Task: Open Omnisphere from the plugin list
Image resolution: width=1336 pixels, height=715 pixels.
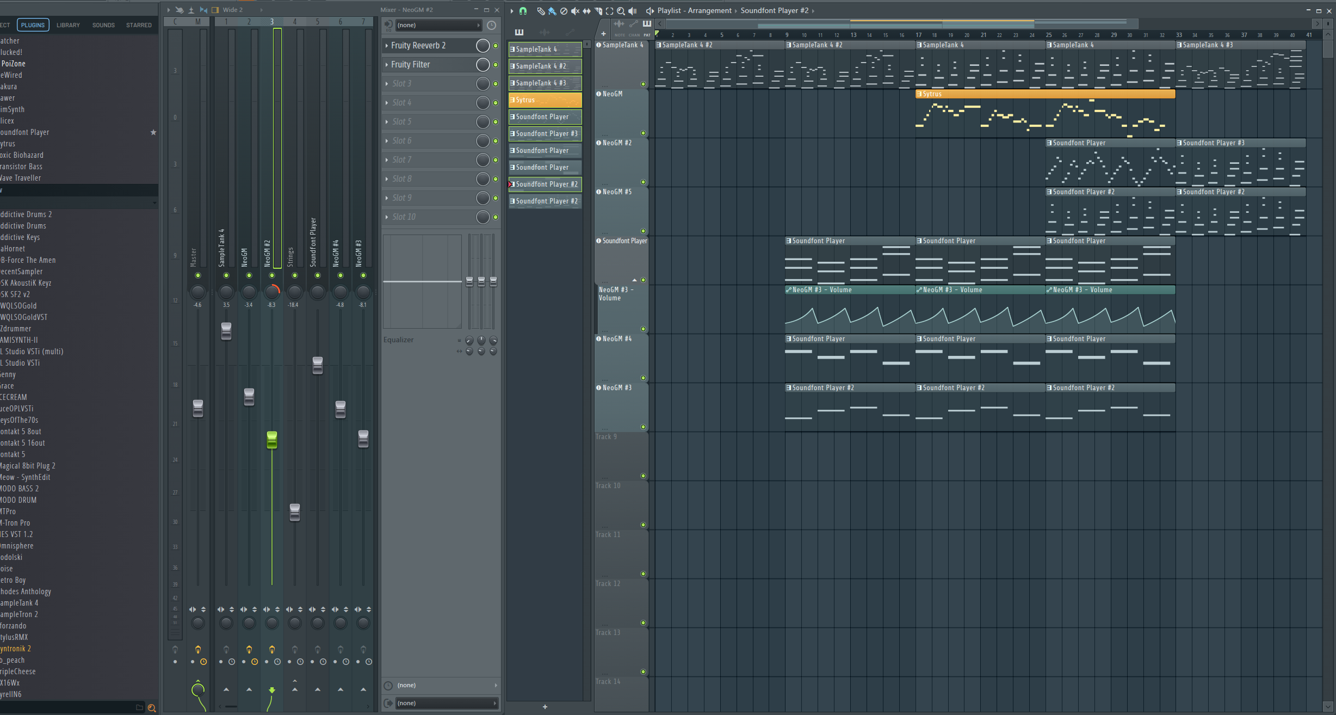Action: (x=17, y=546)
